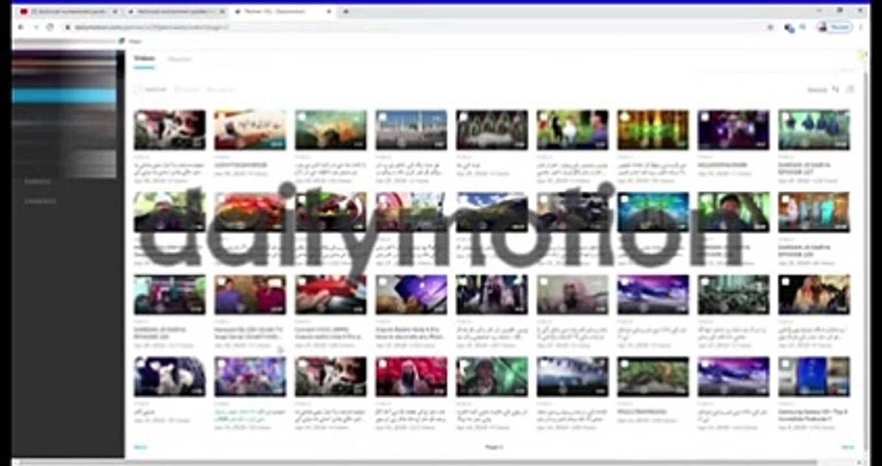Image resolution: width=882 pixels, height=466 pixels.
Task: Tick checkbox on the green and orange landscape thumbnail
Action: point(302,116)
